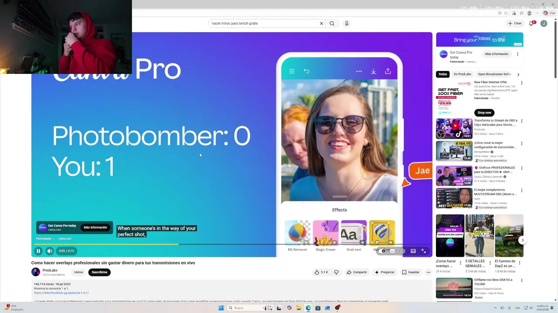The image size is (558, 313).
Task: Open options for the Get Canva Pro ad
Action: click(x=517, y=54)
